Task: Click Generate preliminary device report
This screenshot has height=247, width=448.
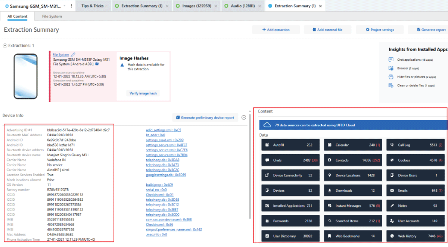Action: 205,118
